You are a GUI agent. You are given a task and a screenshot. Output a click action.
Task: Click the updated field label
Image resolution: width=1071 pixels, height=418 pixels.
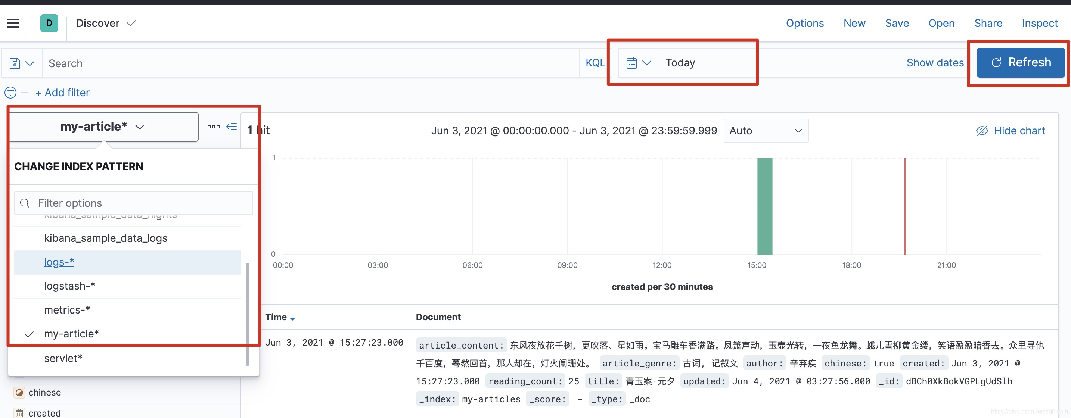pyautogui.click(x=704, y=381)
